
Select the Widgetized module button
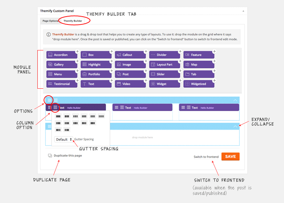pos(199,84)
